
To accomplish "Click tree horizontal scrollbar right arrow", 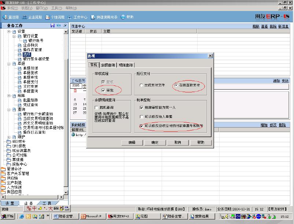I will click(61, 197).
